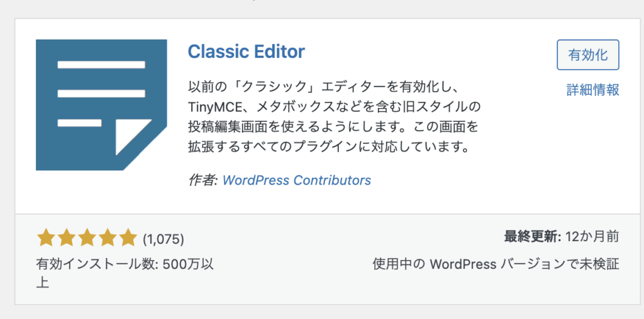Image resolution: width=644 pixels, height=319 pixels.
Task: Click the 500万以上 install count
Action: coord(189,264)
